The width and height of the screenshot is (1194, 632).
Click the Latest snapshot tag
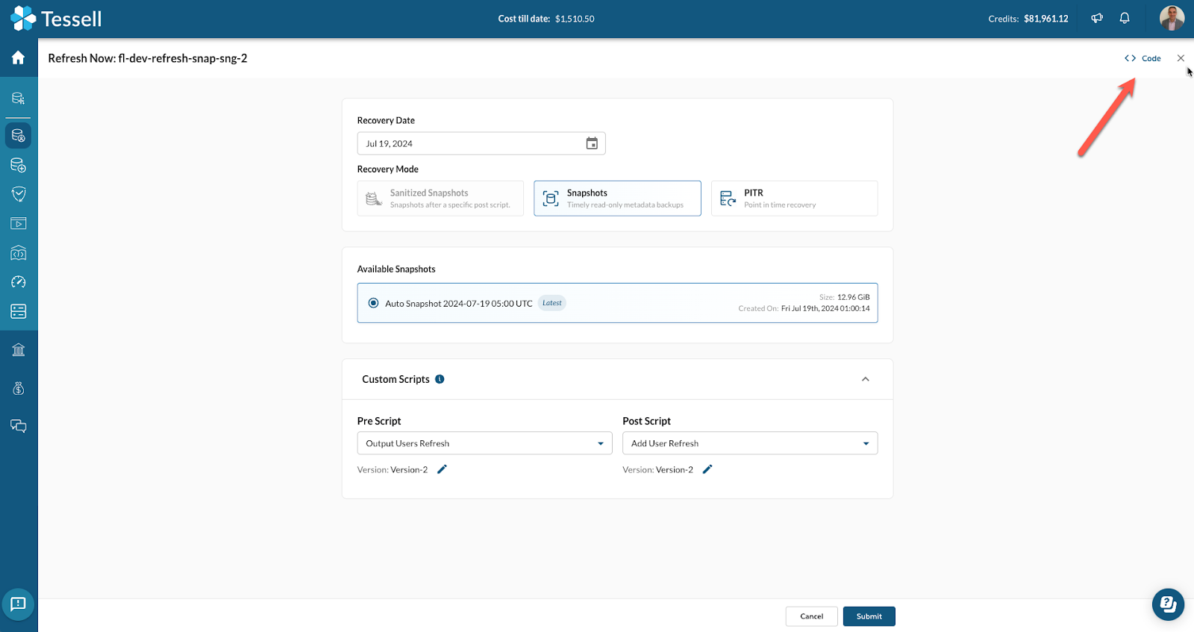pos(552,303)
